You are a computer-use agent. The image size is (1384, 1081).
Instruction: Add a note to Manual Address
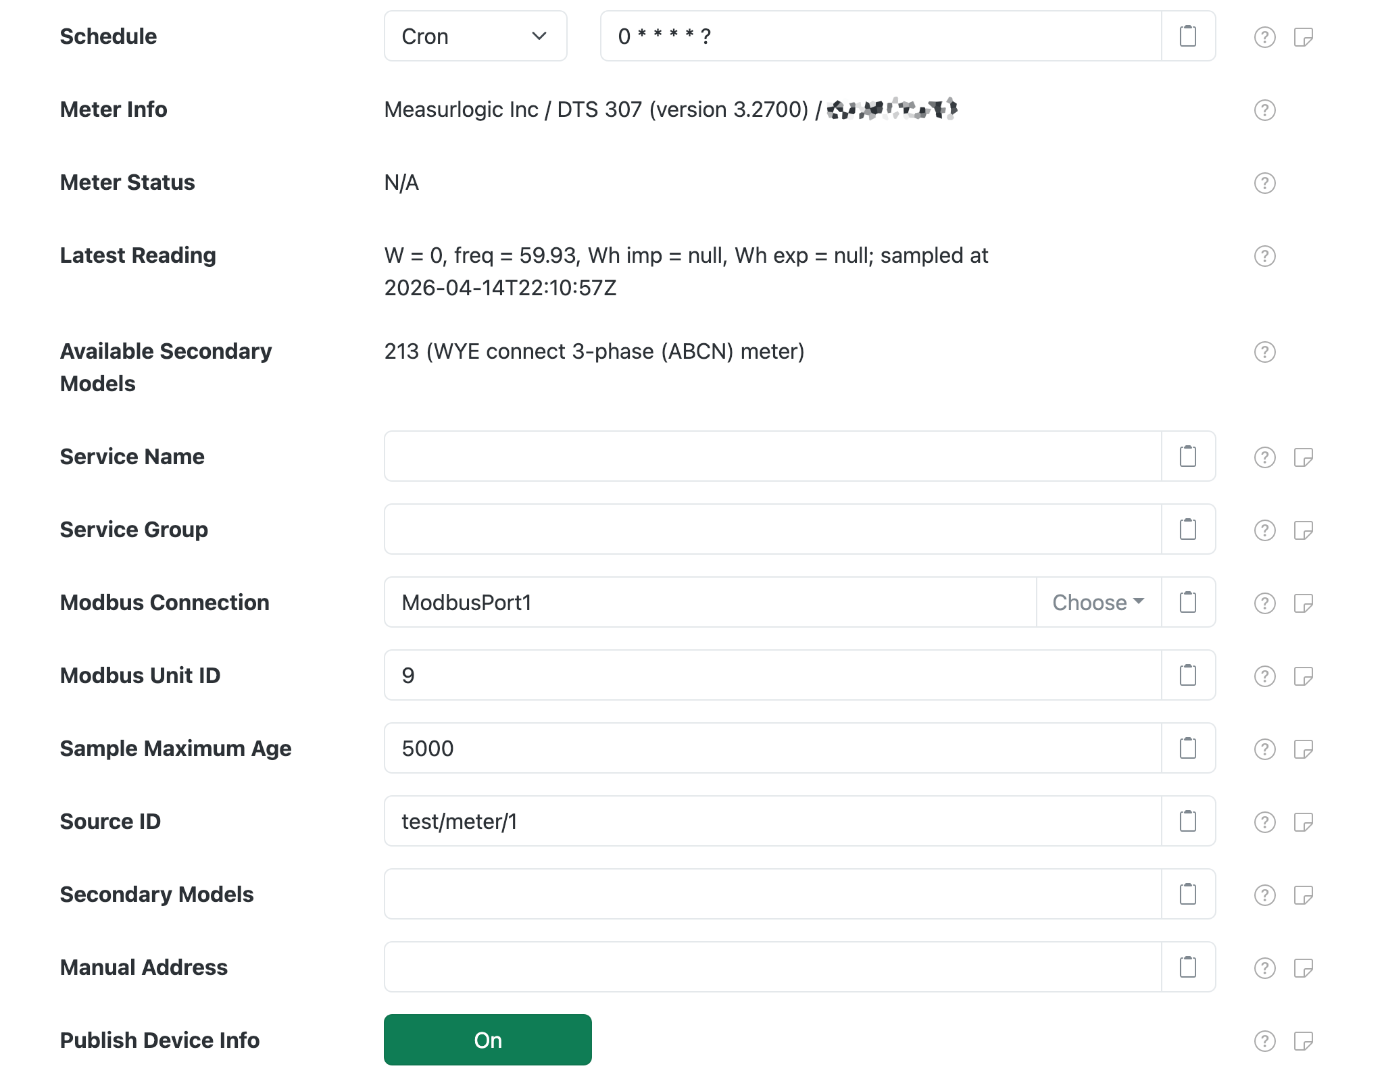(x=1304, y=967)
